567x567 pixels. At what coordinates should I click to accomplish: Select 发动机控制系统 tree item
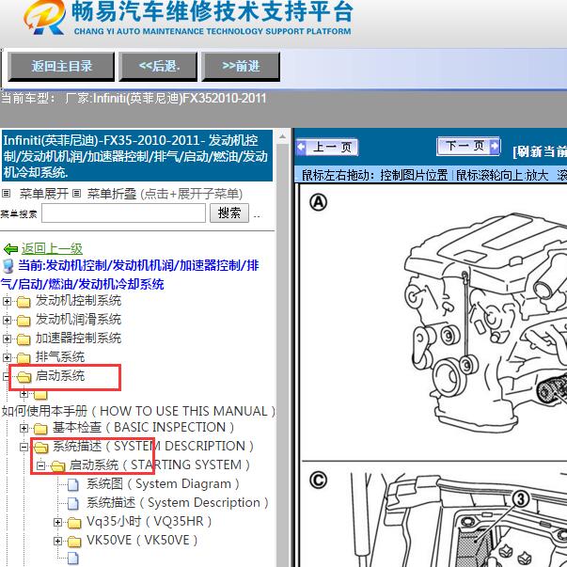point(78,301)
